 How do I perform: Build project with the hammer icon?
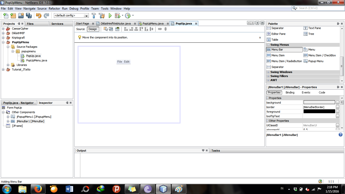[x=94, y=15]
